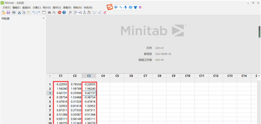
Task: Click the Redo arrow icon
Action: pyautogui.click(x=38, y=12)
